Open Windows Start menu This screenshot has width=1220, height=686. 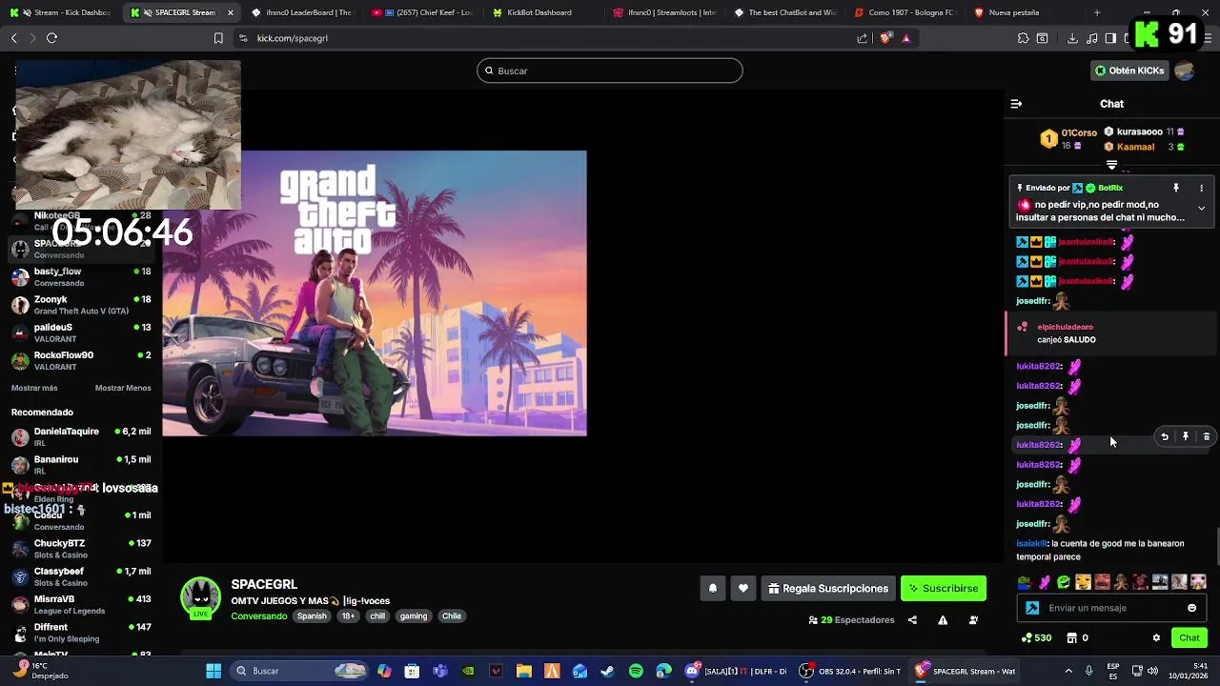[x=213, y=672]
